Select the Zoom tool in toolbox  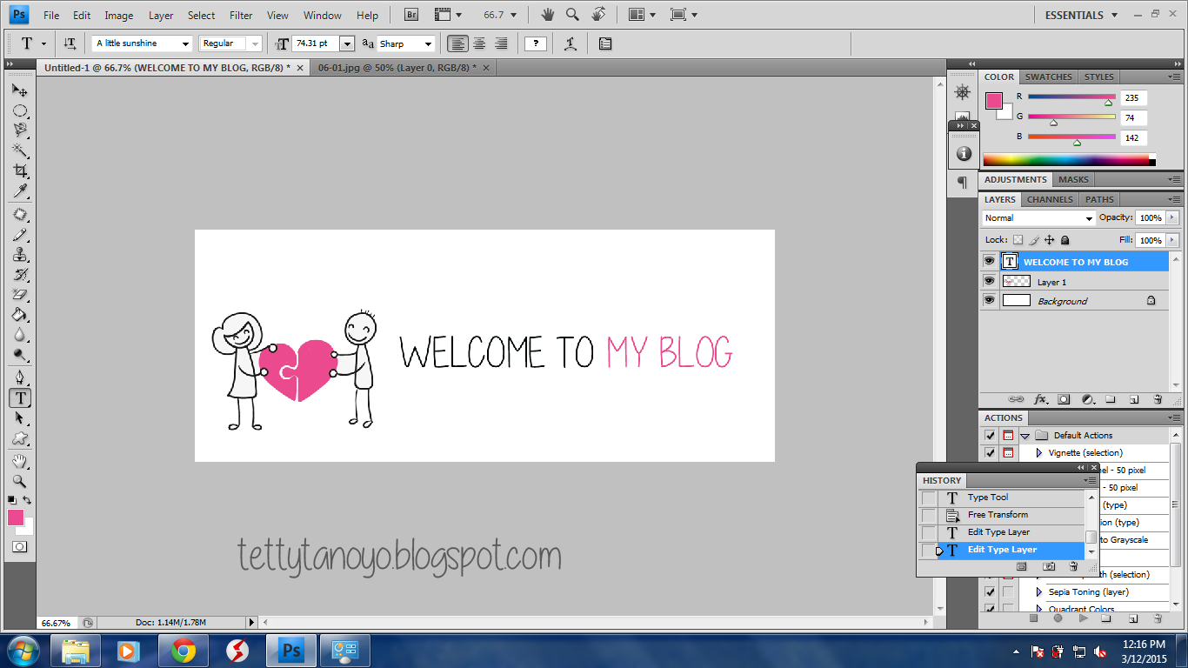coord(19,481)
